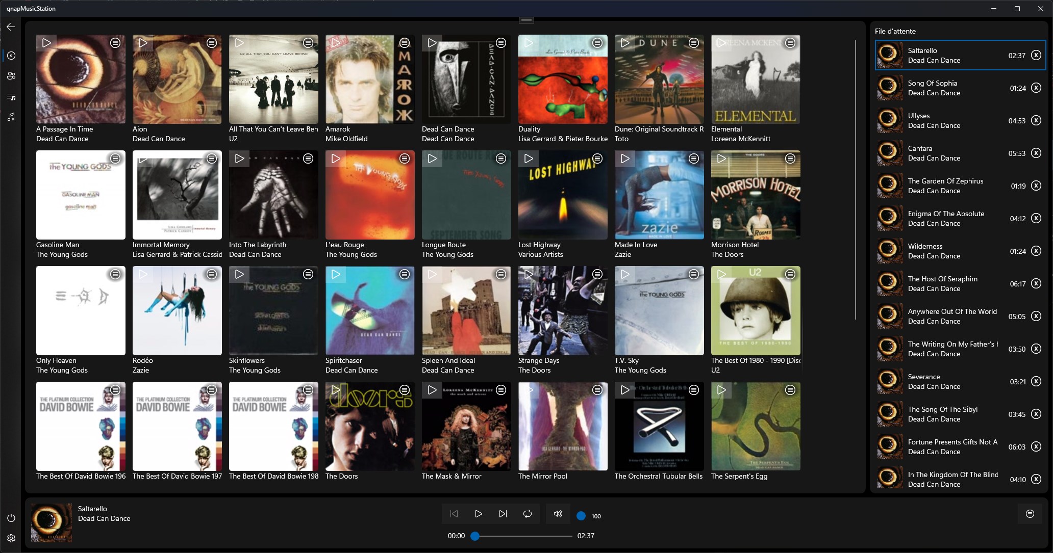Click the power icon in the sidebar

pyautogui.click(x=11, y=518)
